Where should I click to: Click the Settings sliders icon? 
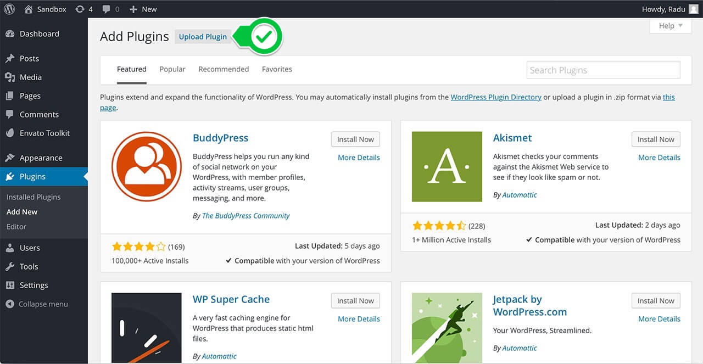(x=10, y=285)
